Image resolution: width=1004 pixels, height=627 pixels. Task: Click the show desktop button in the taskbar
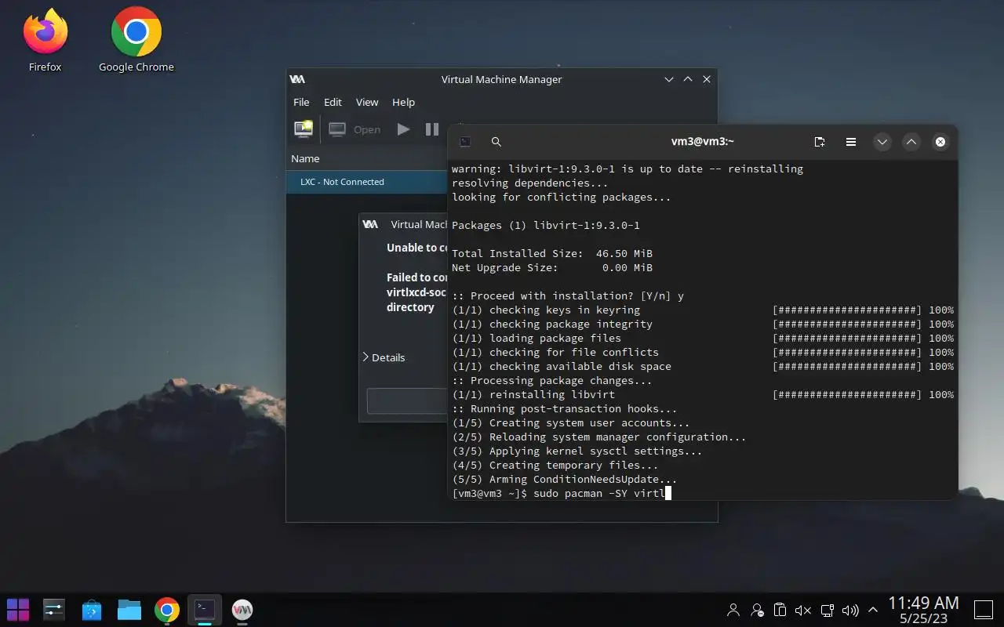pos(984,610)
